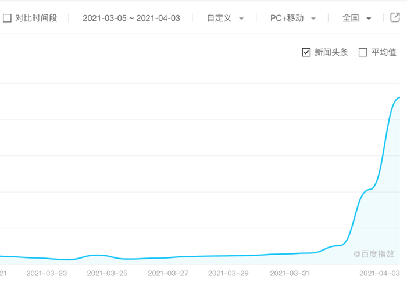Click the small hump just before the steep rise
The width and height of the screenshot is (407, 283).
pos(335,246)
